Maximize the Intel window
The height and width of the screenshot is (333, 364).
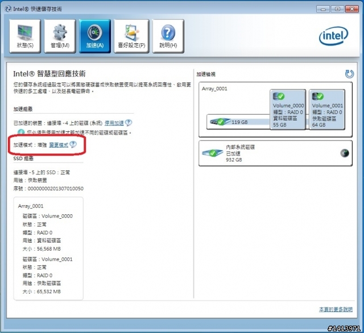coord(337,9)
